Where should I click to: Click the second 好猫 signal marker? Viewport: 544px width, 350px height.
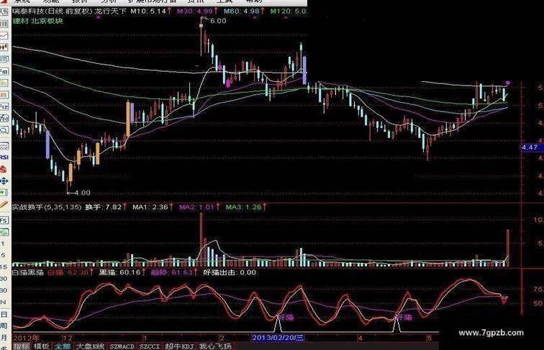point(404,317)
